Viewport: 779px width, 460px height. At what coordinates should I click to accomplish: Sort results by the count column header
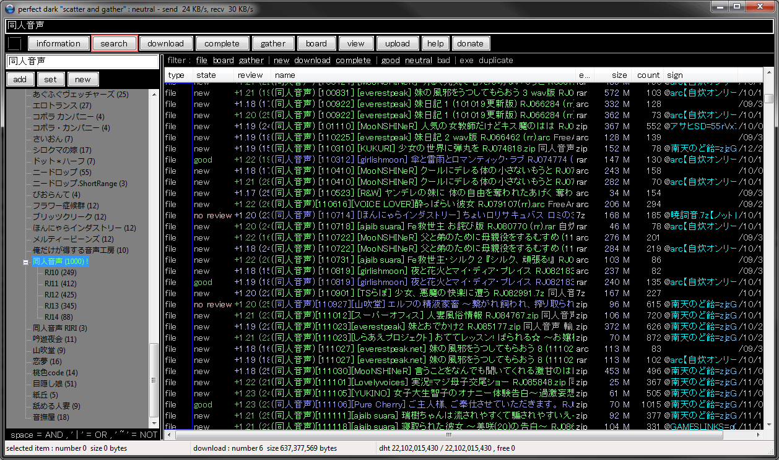(x=648, y=75)
